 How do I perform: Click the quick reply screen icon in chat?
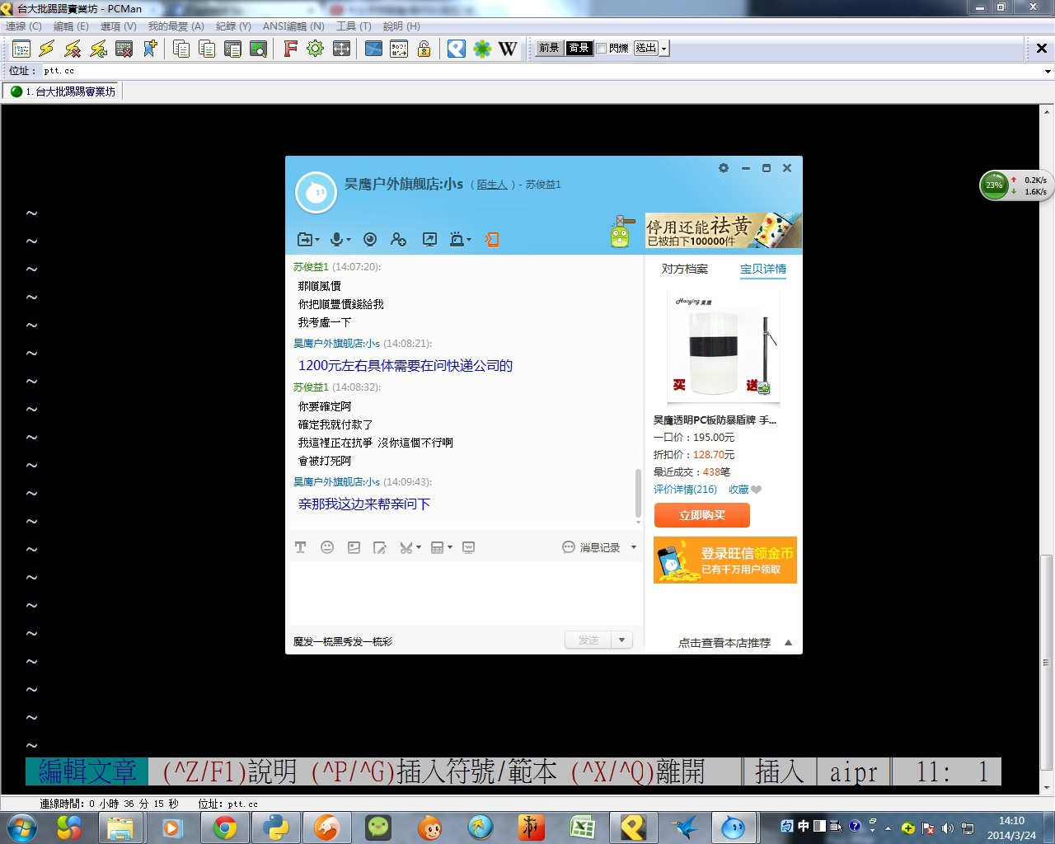coord(469,547)
